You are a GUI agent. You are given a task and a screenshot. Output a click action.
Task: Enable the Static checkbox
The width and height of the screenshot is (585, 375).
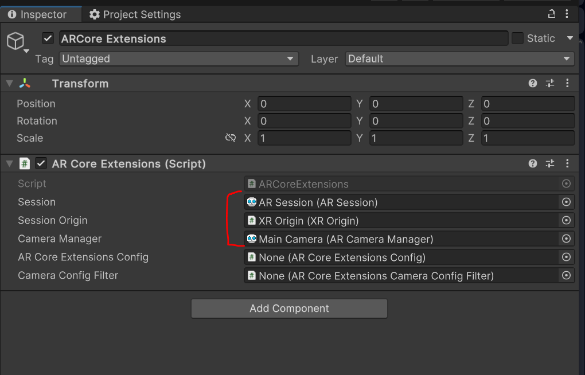tap(517, 38)
